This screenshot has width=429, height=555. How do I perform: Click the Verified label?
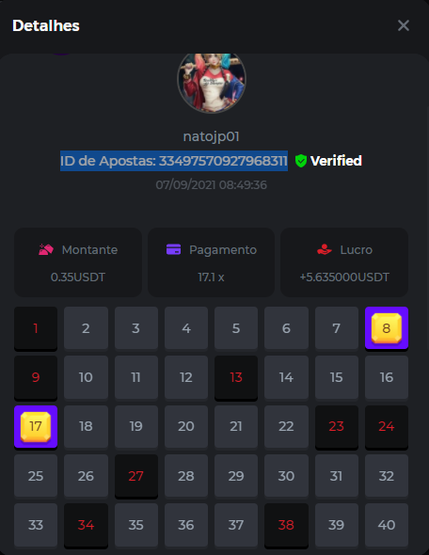pos(336,161)
